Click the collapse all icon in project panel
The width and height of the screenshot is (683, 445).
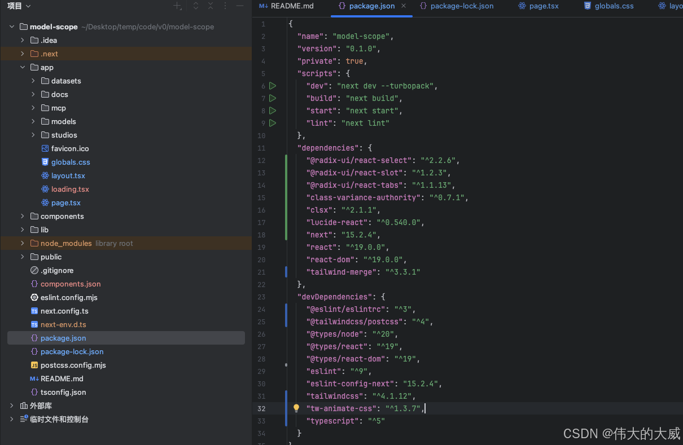pyautogui.click(x=211, y=6)
